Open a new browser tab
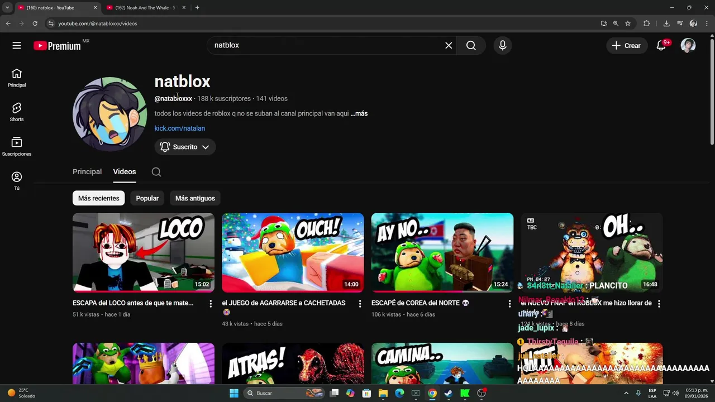Screen dimensions: 715x402 [x=197, y=8]
